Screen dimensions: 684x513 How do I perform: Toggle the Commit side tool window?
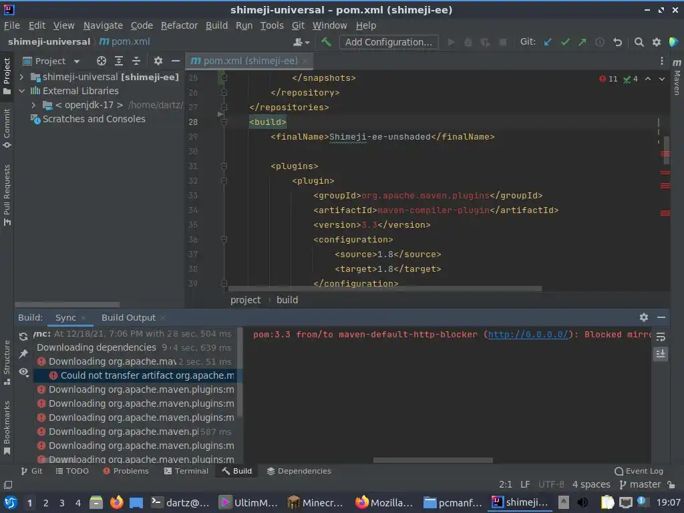tap(7, 128)
